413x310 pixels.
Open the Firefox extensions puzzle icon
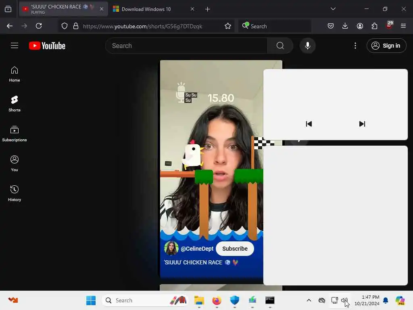(x=374, y=26)
